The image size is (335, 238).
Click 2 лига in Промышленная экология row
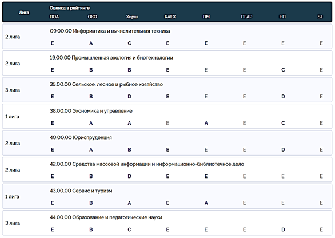tap(13, 64)
